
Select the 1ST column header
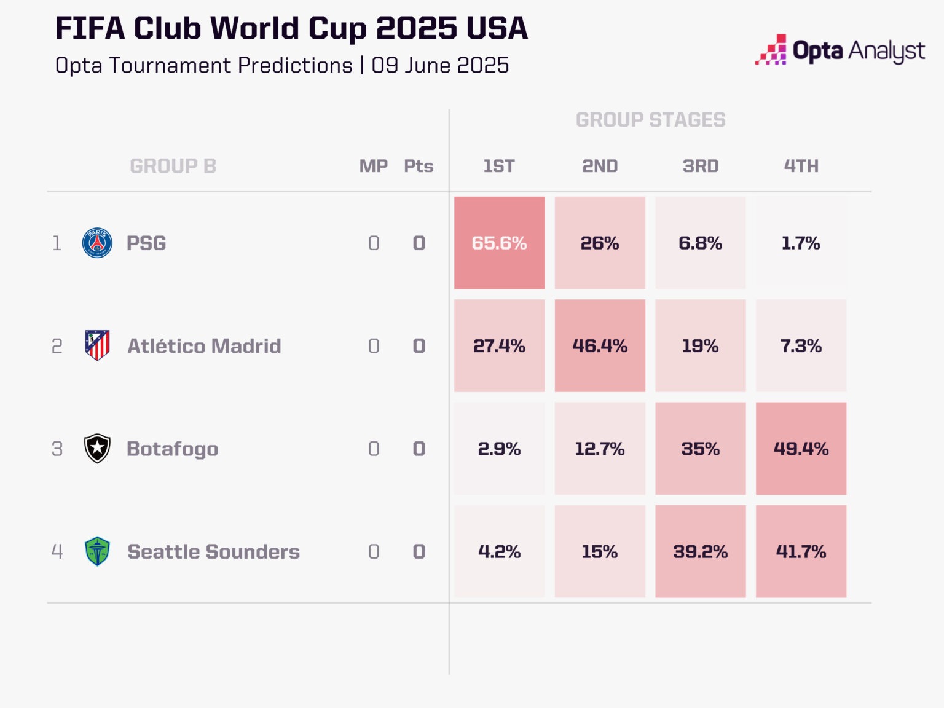tap(498, 166)
